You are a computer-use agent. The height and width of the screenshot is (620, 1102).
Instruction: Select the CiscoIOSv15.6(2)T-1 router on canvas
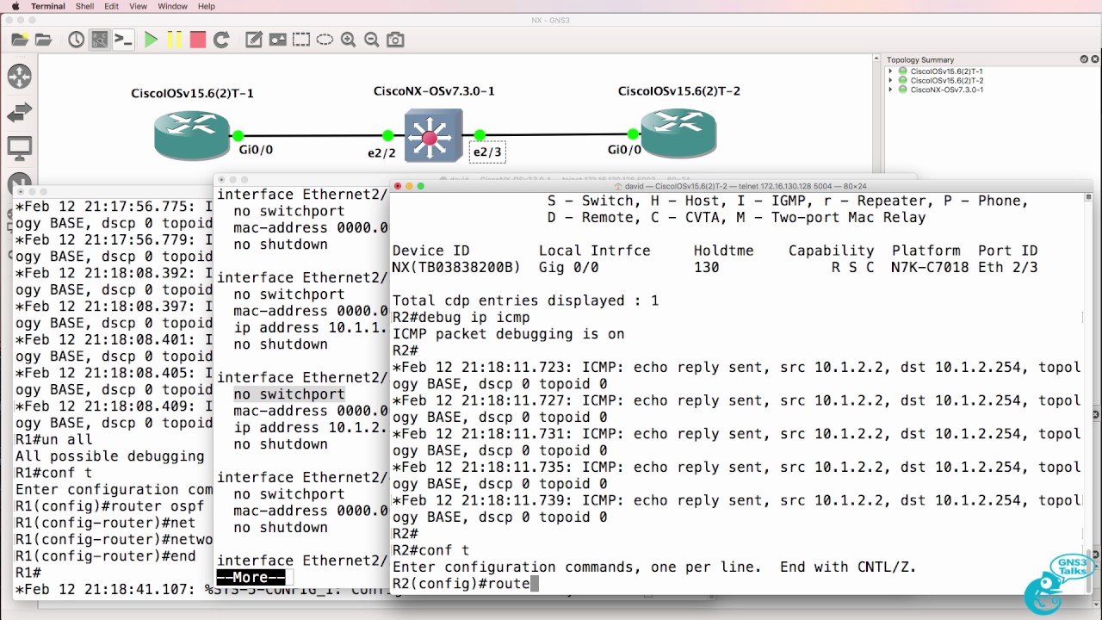[x=192, y=134]
